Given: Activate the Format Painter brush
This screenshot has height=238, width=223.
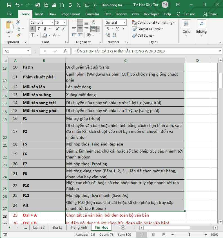Looking at the screenshot, I should pyautogui.click(x=18, y=35).
